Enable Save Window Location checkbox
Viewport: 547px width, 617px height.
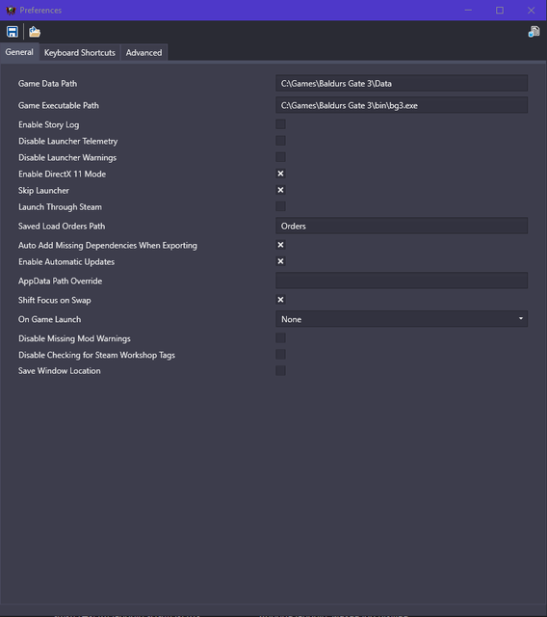[280, 370]
